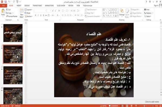This screenshot has width=162, height=107.
Task: Open the TRANSITIONS ribbon tab
Action: click(37, 6)
